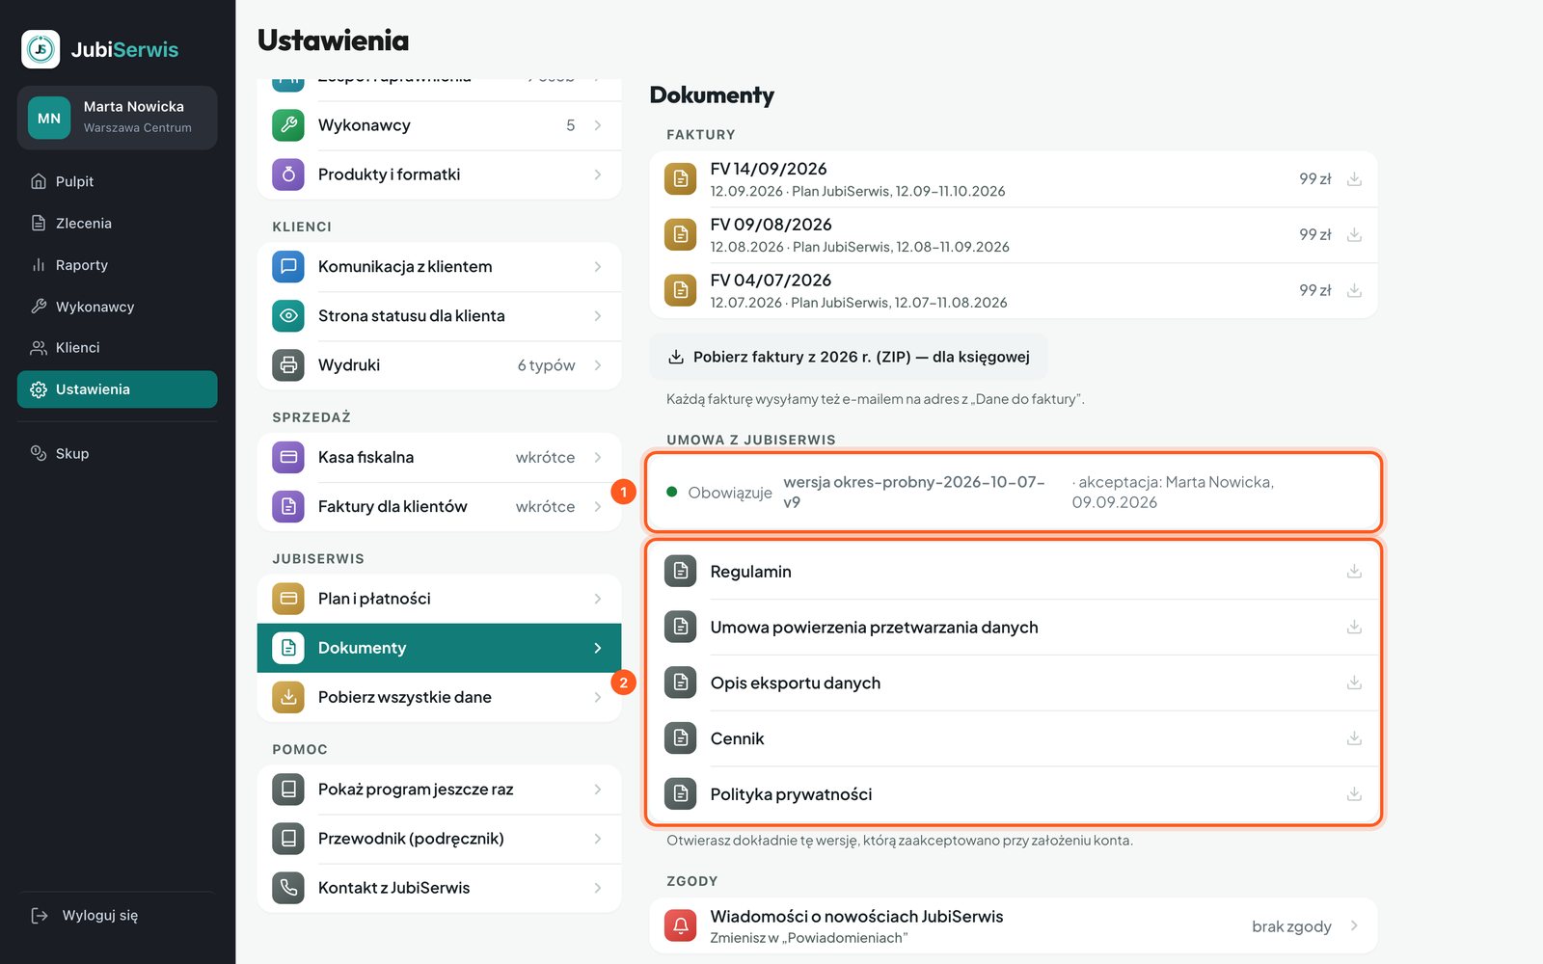The image size is (1543, 964).
Task: Click the bell icon for Wiadomości o nowościach
Action: pyautogui.click(x=681, y=926)
